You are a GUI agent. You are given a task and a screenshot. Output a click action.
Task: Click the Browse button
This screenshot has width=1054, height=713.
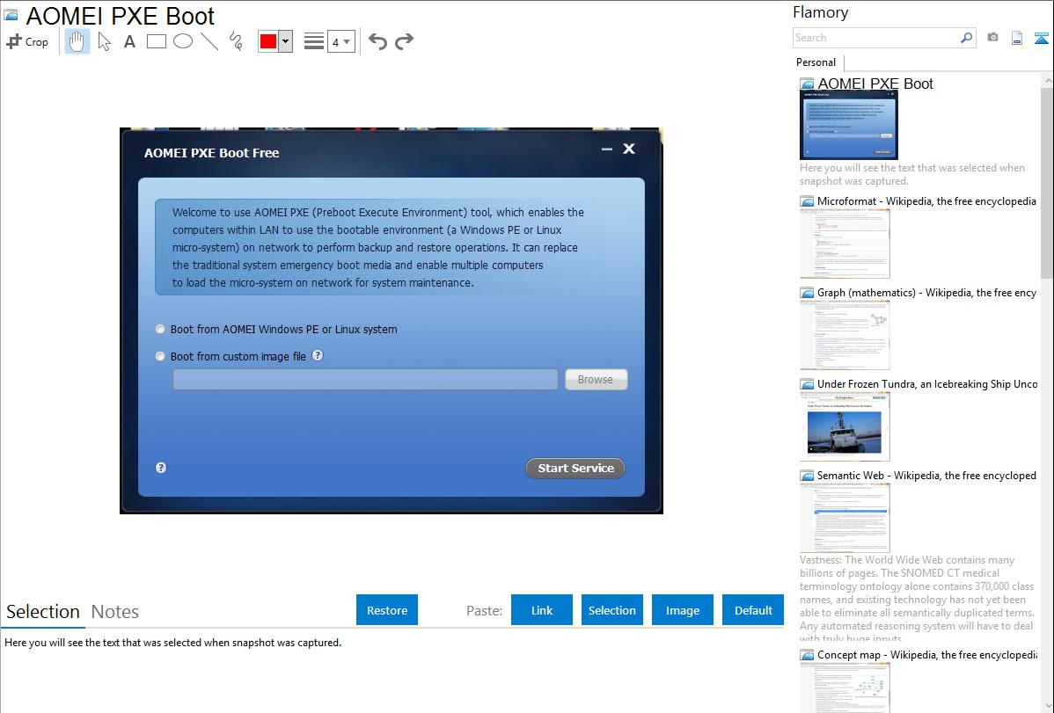point(597,380)
